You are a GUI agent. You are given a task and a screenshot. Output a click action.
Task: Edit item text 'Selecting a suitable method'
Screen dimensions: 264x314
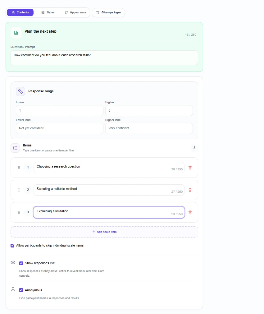[109, 190]
